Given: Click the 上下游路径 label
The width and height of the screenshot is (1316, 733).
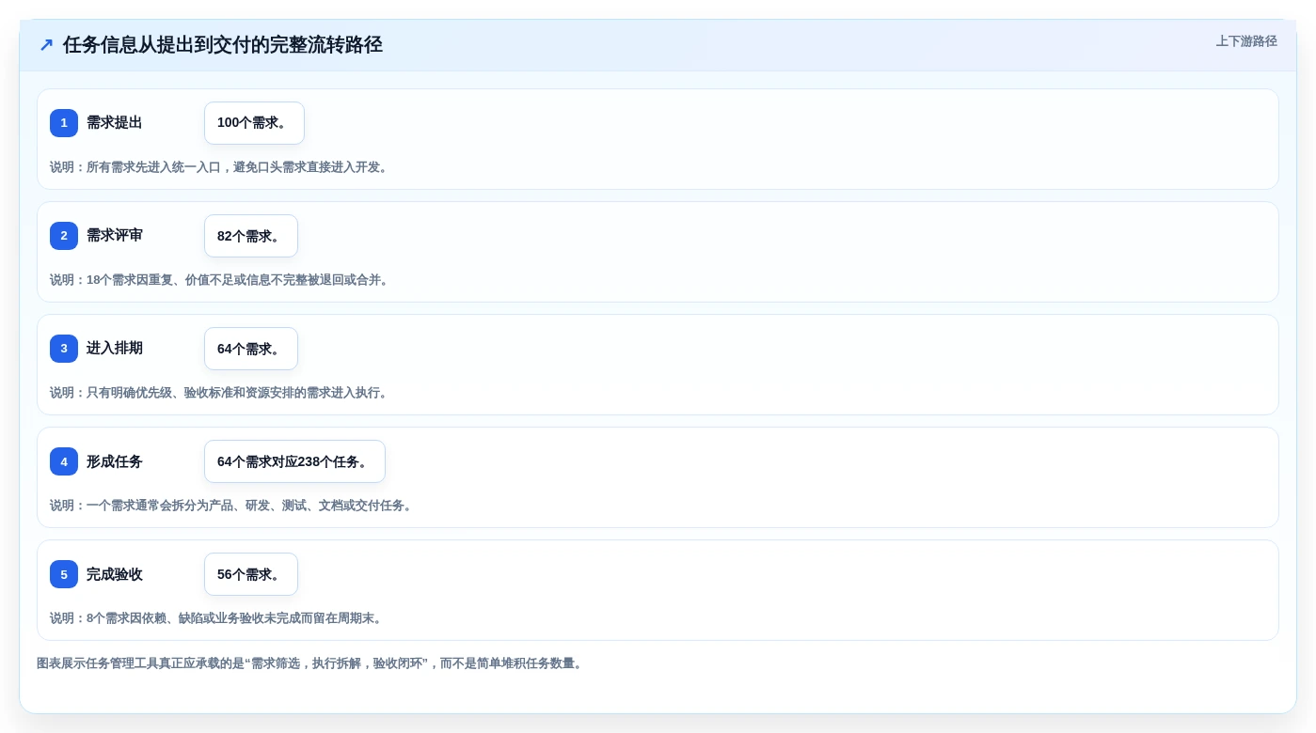Looking at the screenshot, I should coord(1246,41).
